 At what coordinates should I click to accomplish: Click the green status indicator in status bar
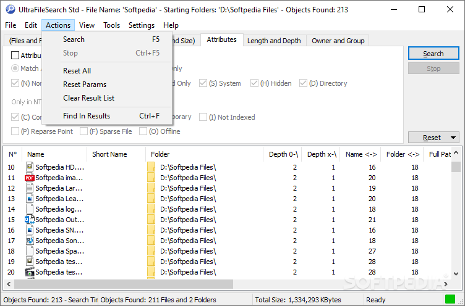(x=450, y=299)
